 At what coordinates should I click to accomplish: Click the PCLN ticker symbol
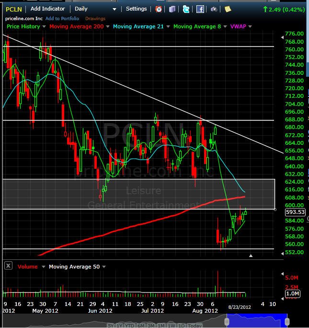(x=14, y=10)
